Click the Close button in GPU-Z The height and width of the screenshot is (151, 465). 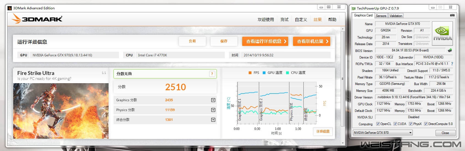pos(445,133)
